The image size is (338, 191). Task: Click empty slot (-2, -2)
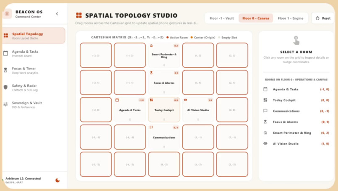point(96,164)
